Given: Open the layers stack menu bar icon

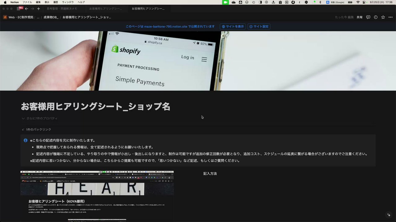Looking at the screenshot, I should tap(247, 2).
